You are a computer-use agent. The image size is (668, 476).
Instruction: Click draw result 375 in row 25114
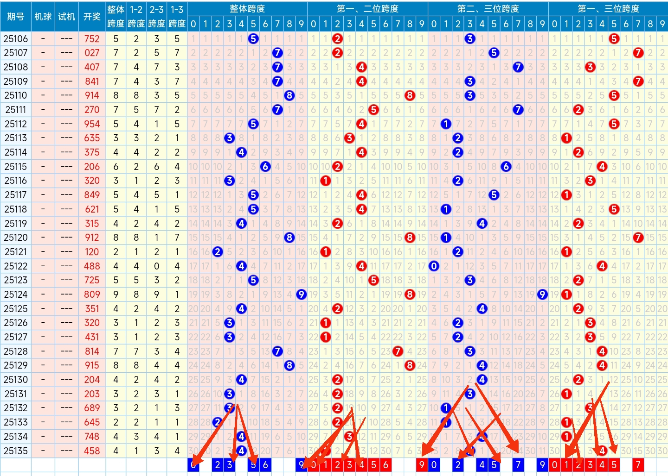click(x=92, y=152)
